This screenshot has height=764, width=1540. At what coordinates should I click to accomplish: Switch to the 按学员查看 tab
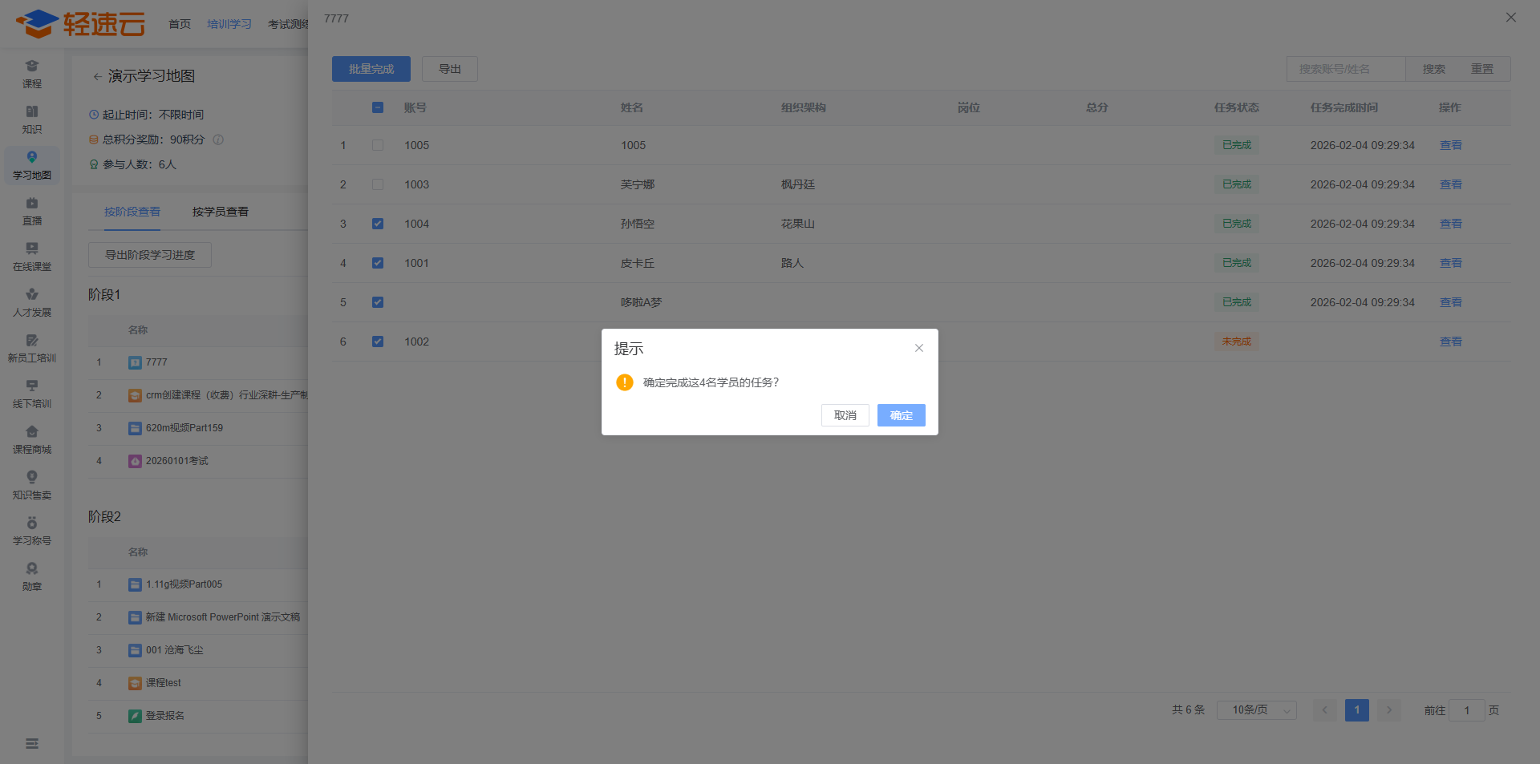coord(220,212)
